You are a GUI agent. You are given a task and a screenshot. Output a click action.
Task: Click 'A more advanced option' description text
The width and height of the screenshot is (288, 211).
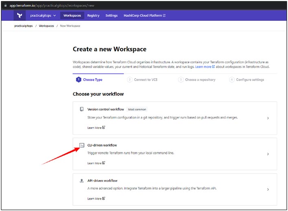pyautogui.click(x=152, y=188)
